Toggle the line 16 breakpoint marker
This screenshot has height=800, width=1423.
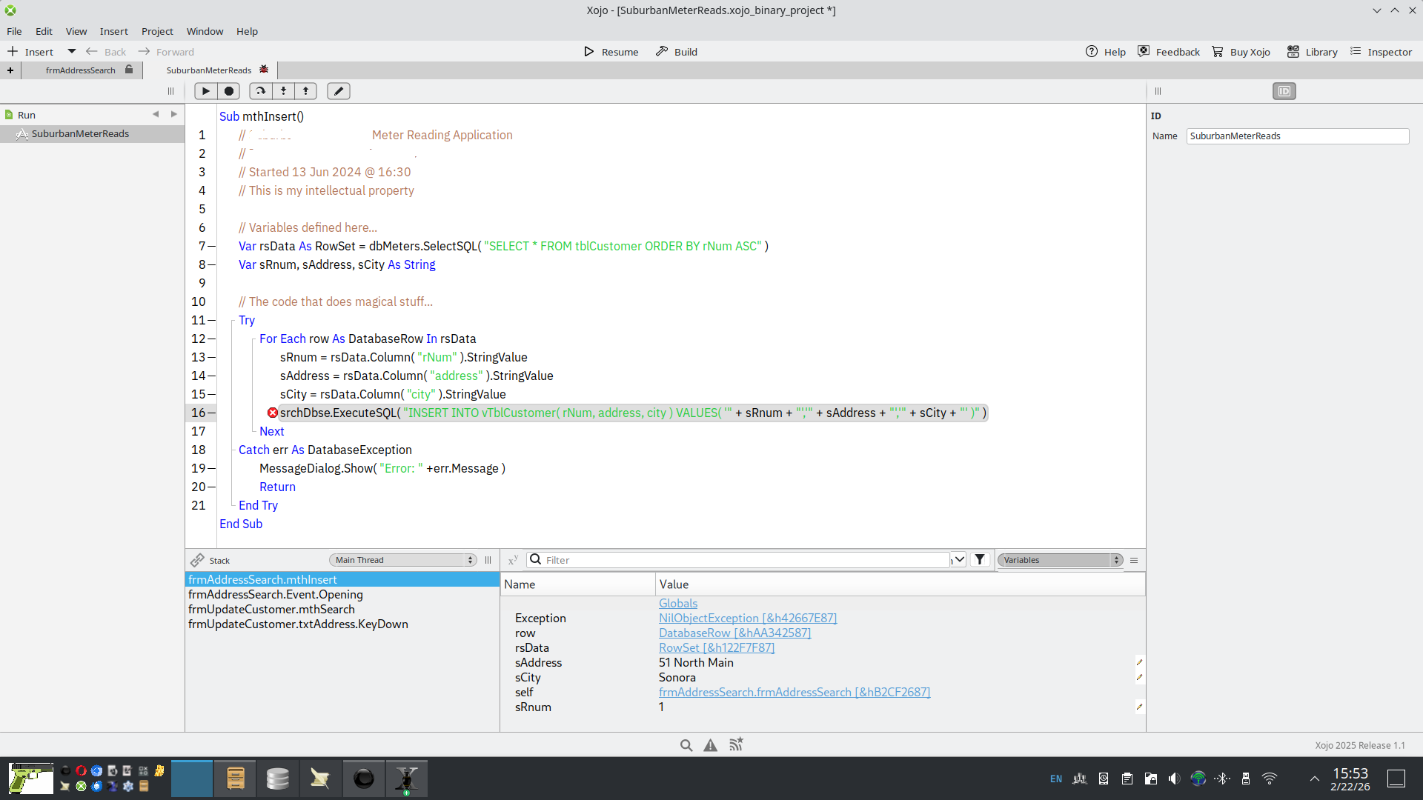[x=273, y=413]
